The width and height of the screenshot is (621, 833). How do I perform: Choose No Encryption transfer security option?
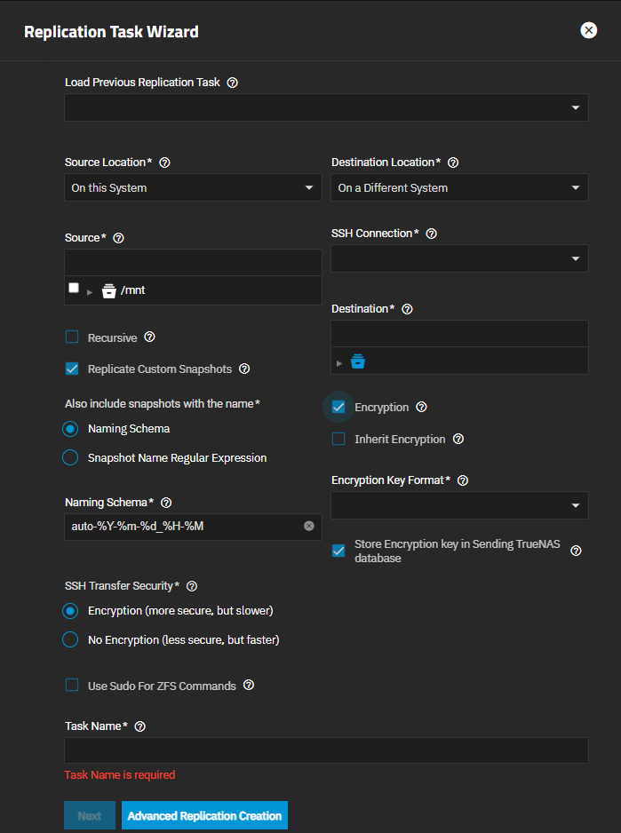point(70,639)
